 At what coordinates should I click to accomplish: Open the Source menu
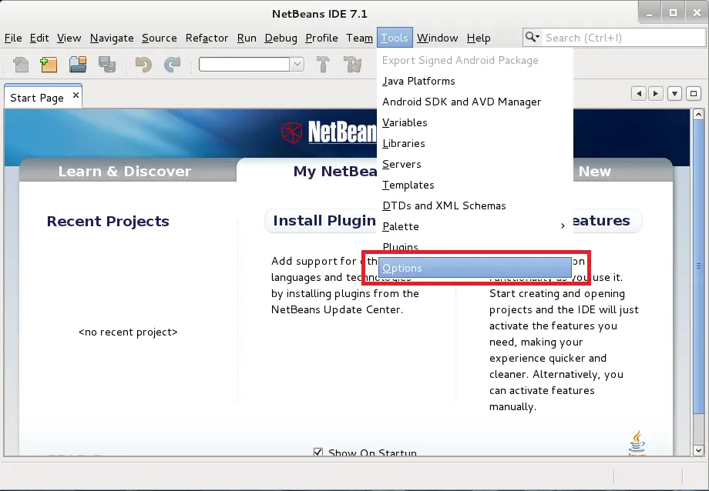point(160,38)
